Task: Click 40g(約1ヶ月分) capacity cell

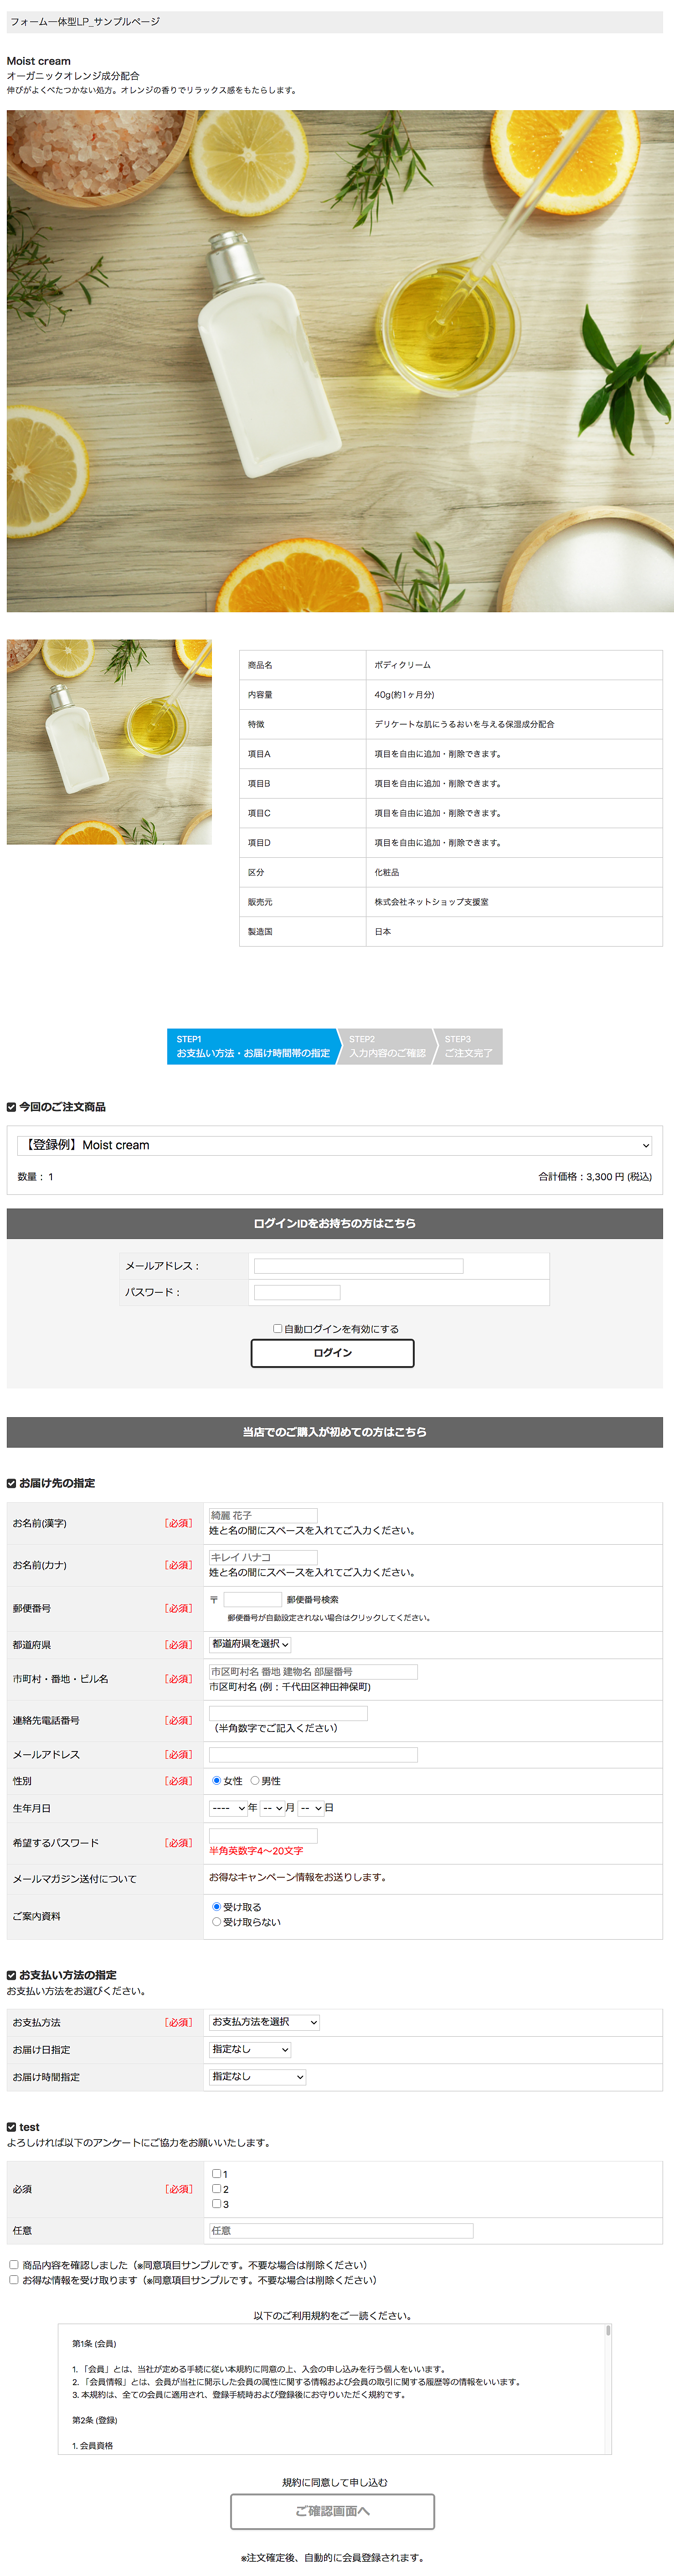Action: pyautogui.click(x=514, y=695)
